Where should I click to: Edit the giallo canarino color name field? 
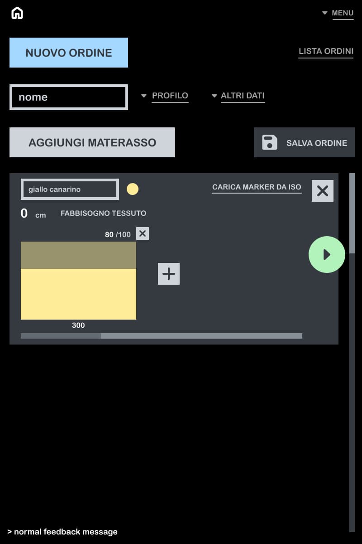70,189
